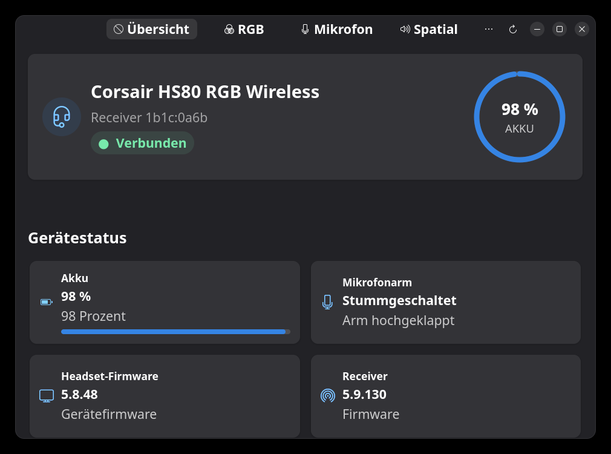The image size is (611, 454).
Task: Click the 98 Prozent text
Action: [94, 317]
